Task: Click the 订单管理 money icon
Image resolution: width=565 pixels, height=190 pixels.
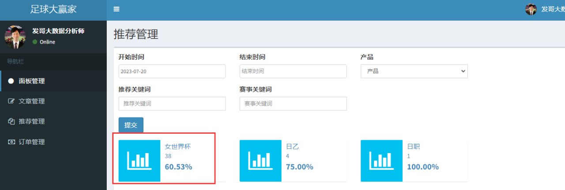Action: [x=11, y=142]
